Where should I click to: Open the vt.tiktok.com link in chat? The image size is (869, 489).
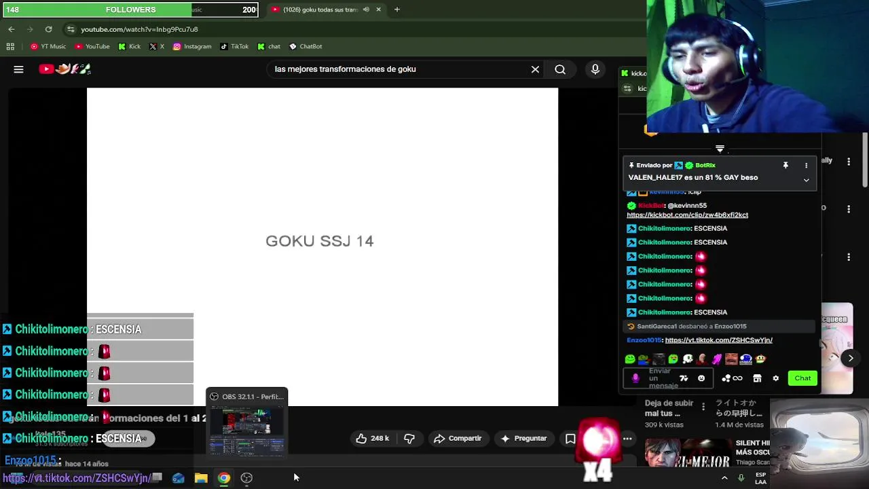(719, 340)
